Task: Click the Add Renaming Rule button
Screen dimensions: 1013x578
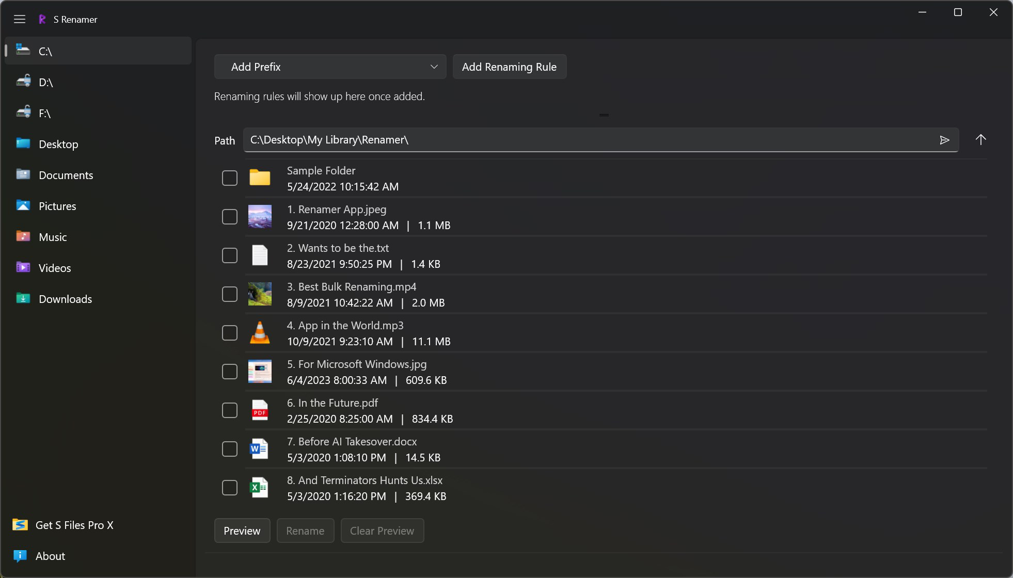Action: (509, 67)
